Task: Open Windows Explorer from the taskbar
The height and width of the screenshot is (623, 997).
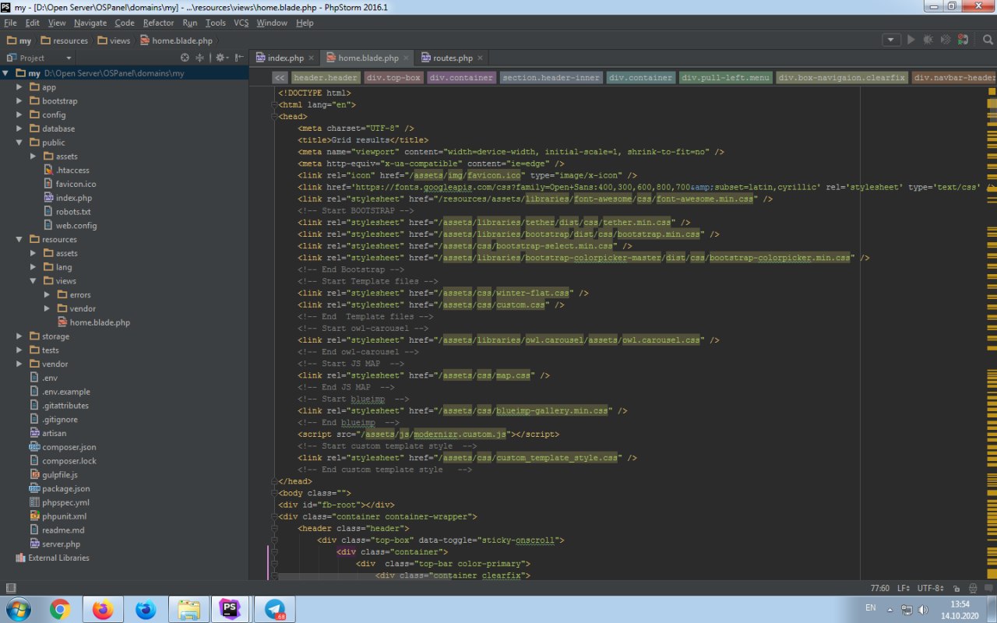Action: pos(188,610)
